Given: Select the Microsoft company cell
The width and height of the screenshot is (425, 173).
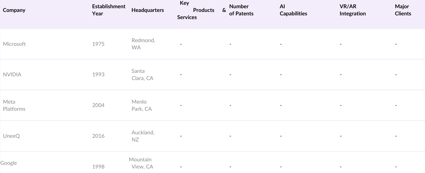Looking at the screenshot, I should click(14, 44).
